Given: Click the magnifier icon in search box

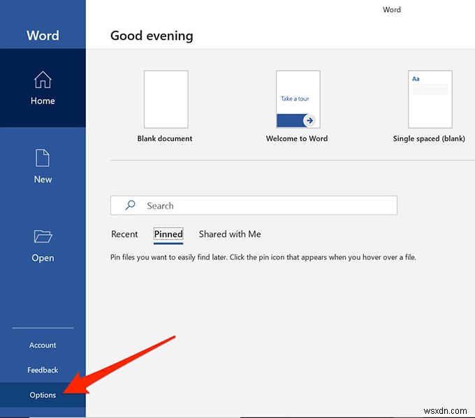Looking at the screenshot, I should 130,206.
